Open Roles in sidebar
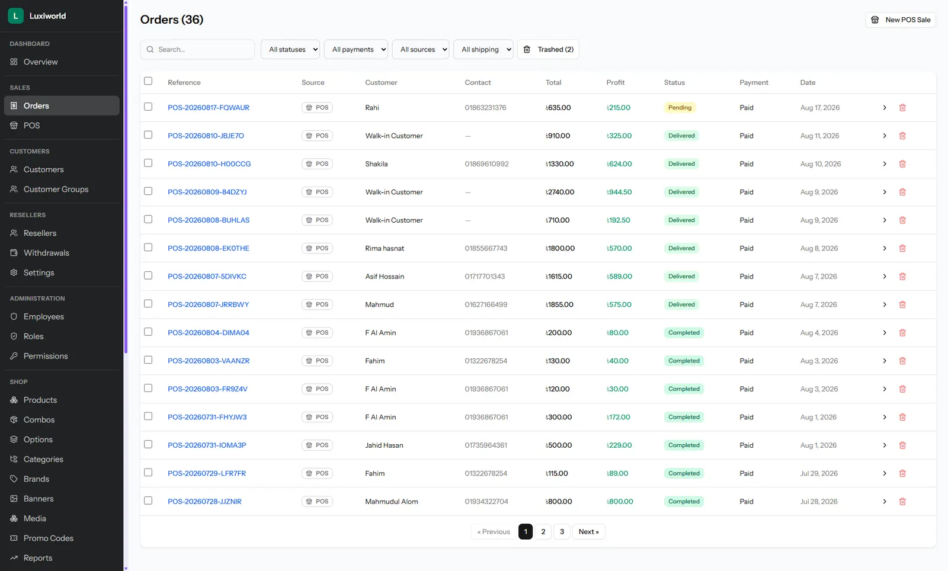This screenshot has width=948, height=571. [62, 336]
